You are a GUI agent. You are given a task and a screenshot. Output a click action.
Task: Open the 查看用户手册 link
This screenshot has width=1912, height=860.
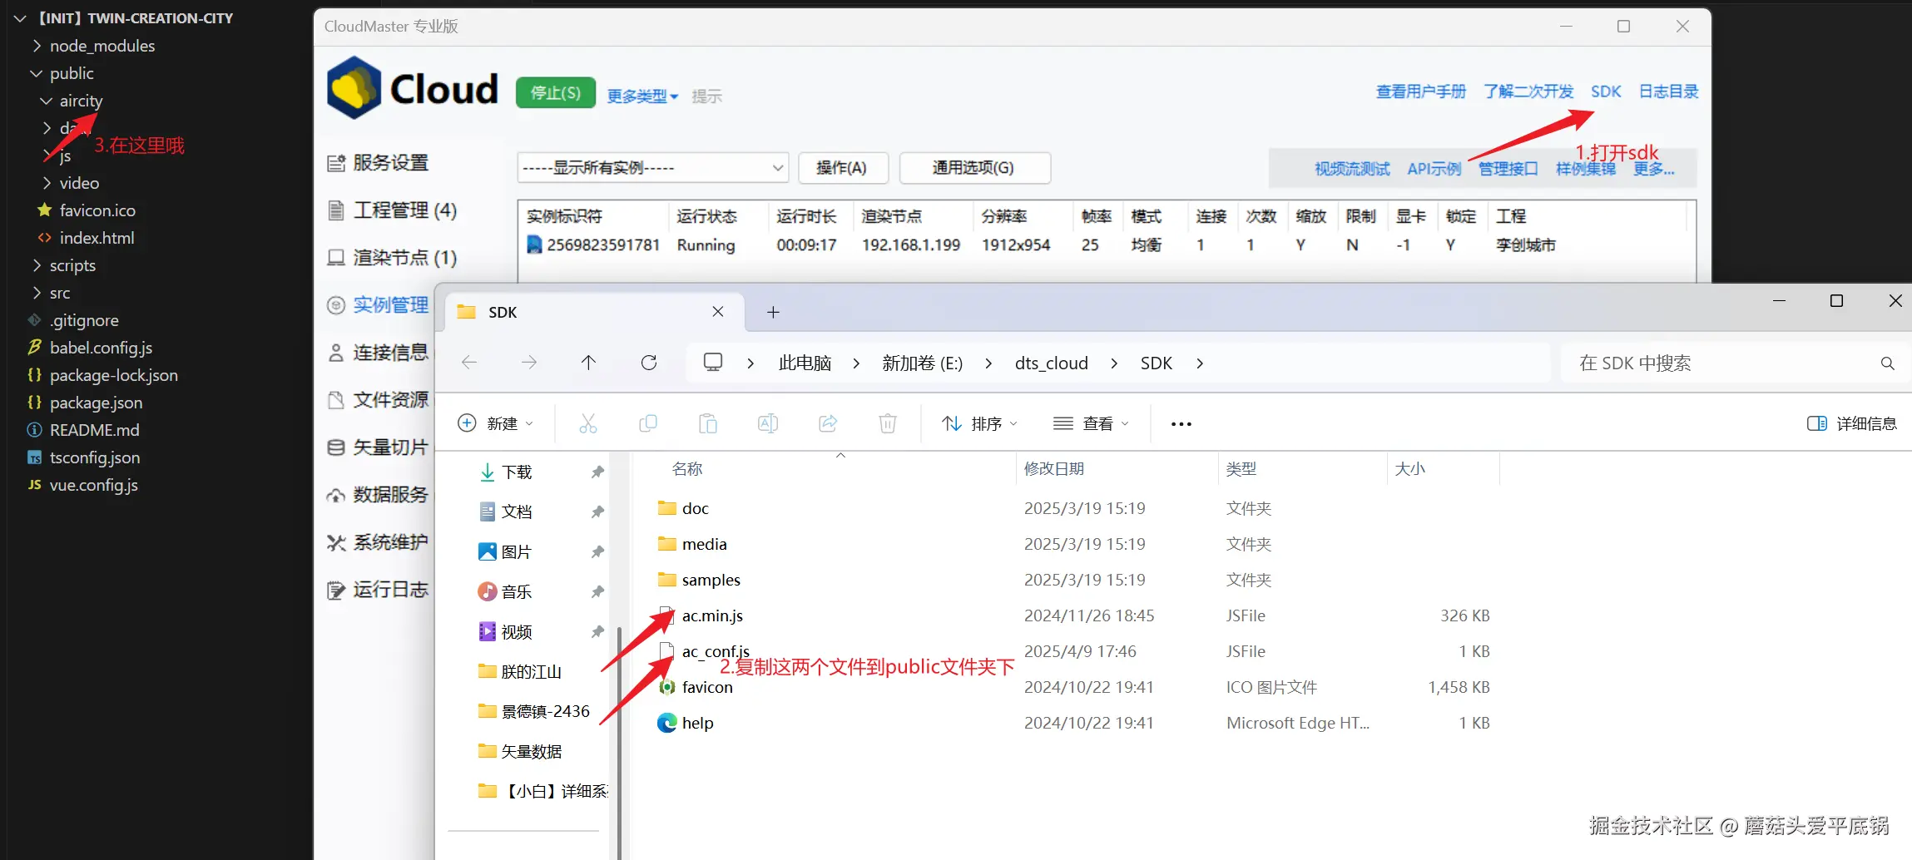(x=1421, y=91)
